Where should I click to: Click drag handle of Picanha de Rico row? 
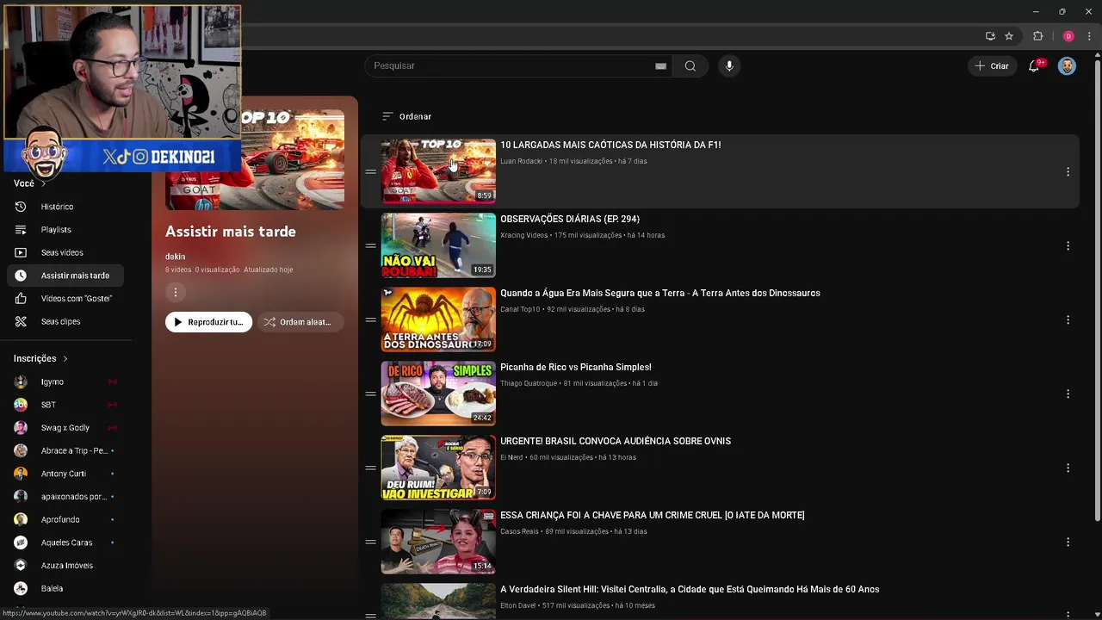370,394
